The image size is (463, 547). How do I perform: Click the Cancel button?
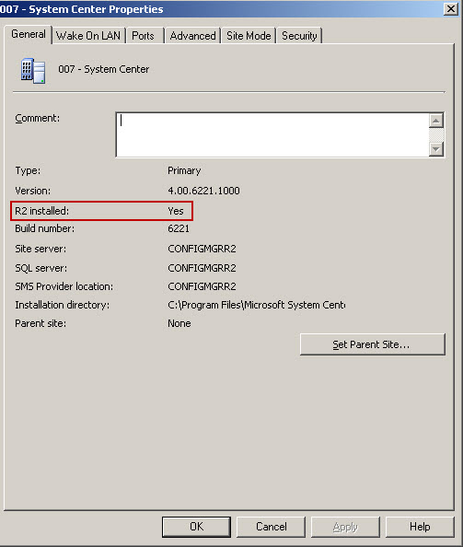tap(271, 527)
